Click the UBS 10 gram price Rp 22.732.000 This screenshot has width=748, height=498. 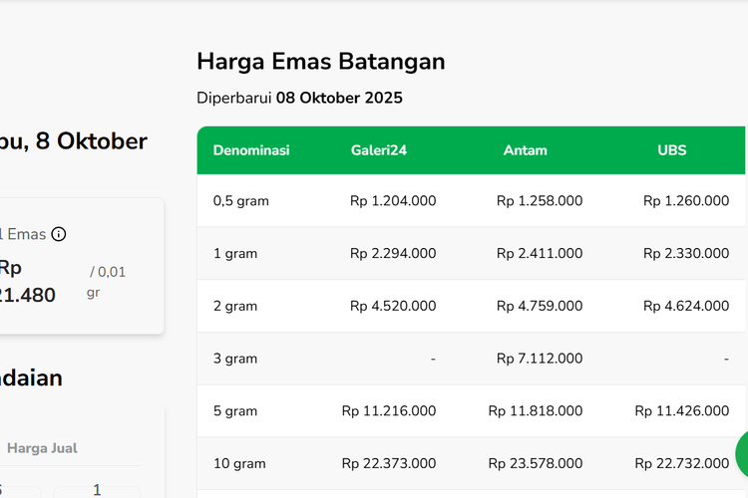coord(681,463)
